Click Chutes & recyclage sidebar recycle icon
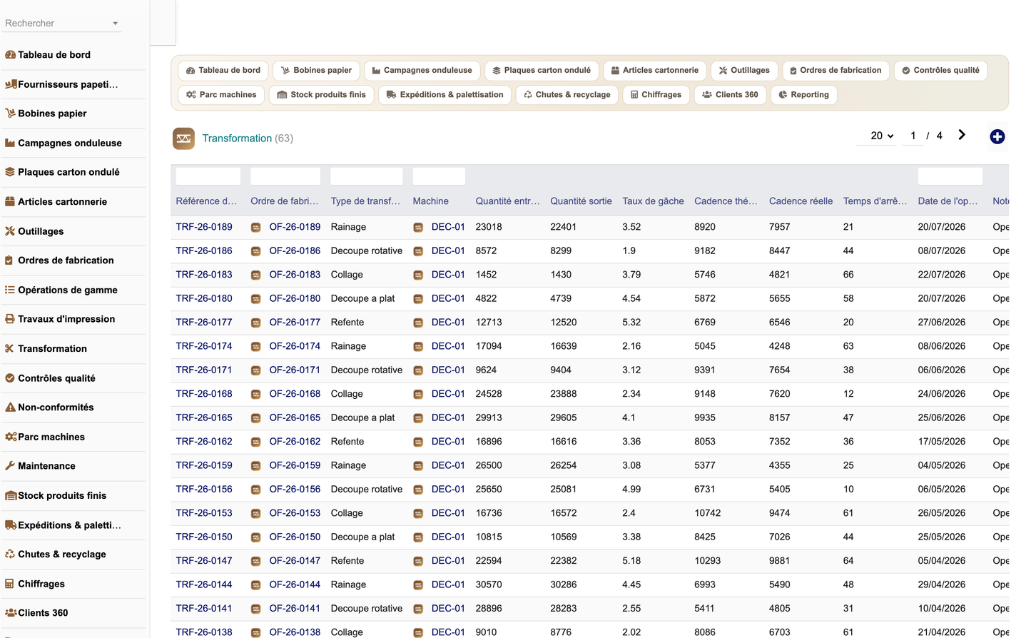Viewport: 1031px width, 638px height. click(x=10, y=555)
